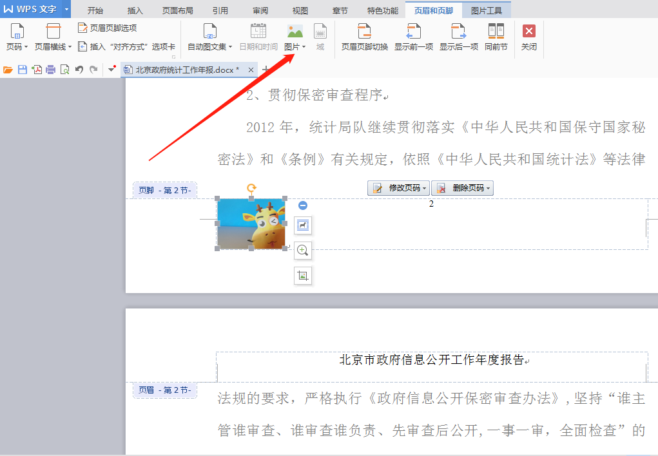Click the print icon in quick toolbar

tap(51, 70)
